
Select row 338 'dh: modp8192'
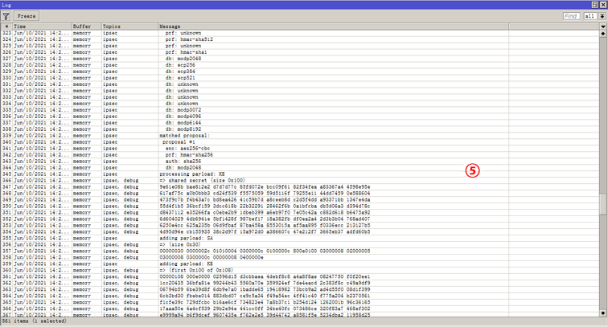point(300,129)
